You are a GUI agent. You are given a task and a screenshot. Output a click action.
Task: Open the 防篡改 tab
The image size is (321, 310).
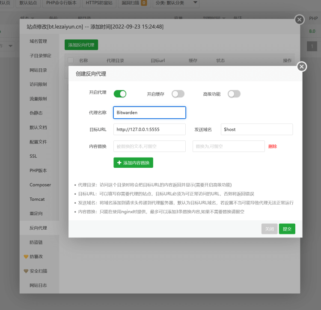click(x=36, y=257)
